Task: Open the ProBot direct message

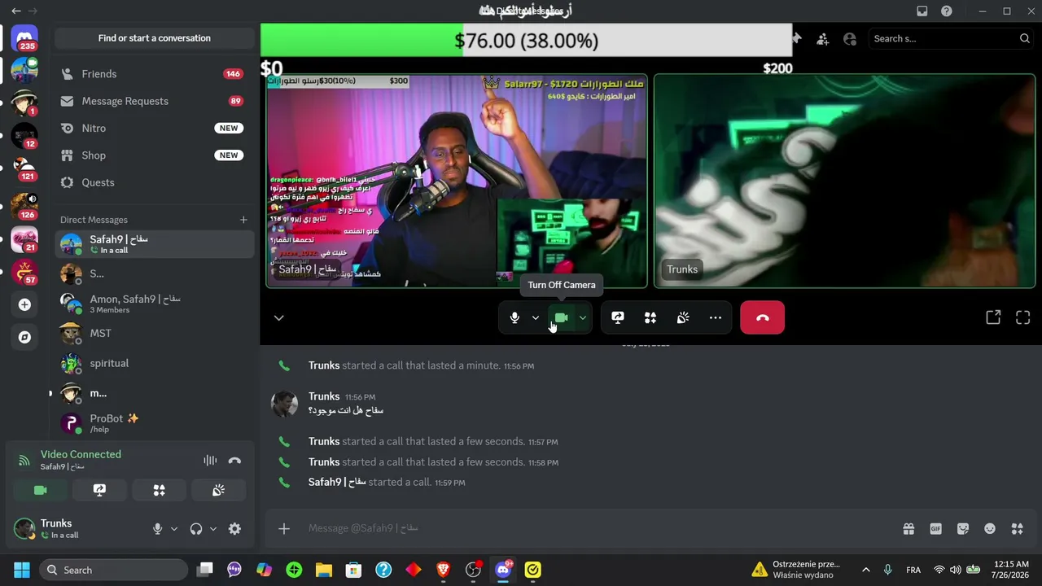Action: [x=154, y=423]
